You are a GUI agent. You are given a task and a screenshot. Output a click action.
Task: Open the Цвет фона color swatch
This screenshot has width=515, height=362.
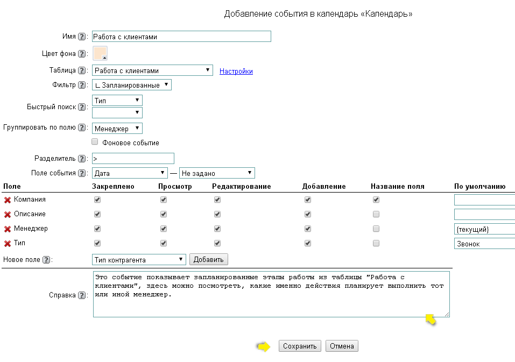point(100,53)
